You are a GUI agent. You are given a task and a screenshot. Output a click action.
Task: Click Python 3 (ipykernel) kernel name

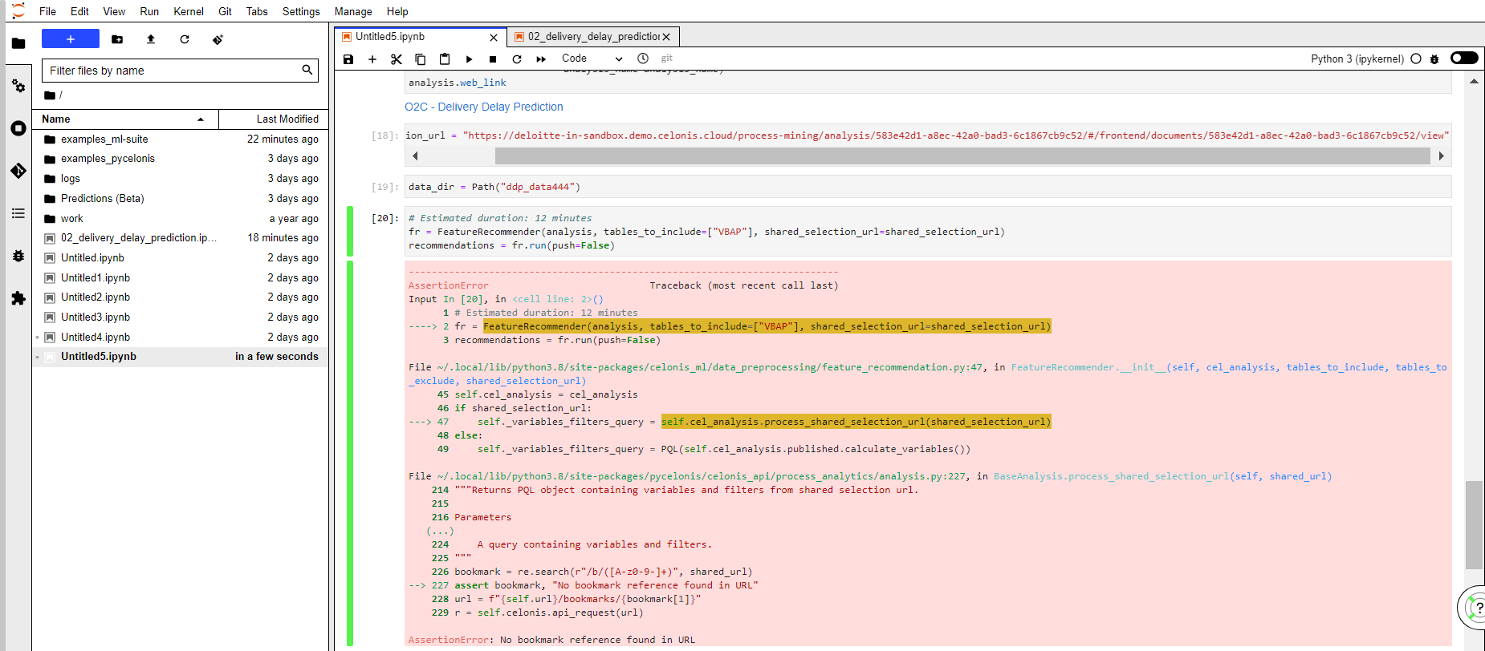tap(1357, 59)
